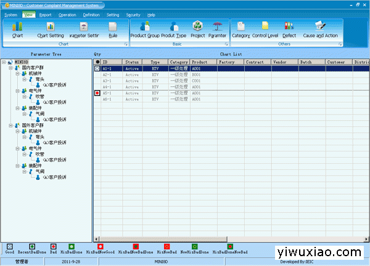370x266 pixels.
Task: Select the Cause and Action icon
Action: click(320, 29)
